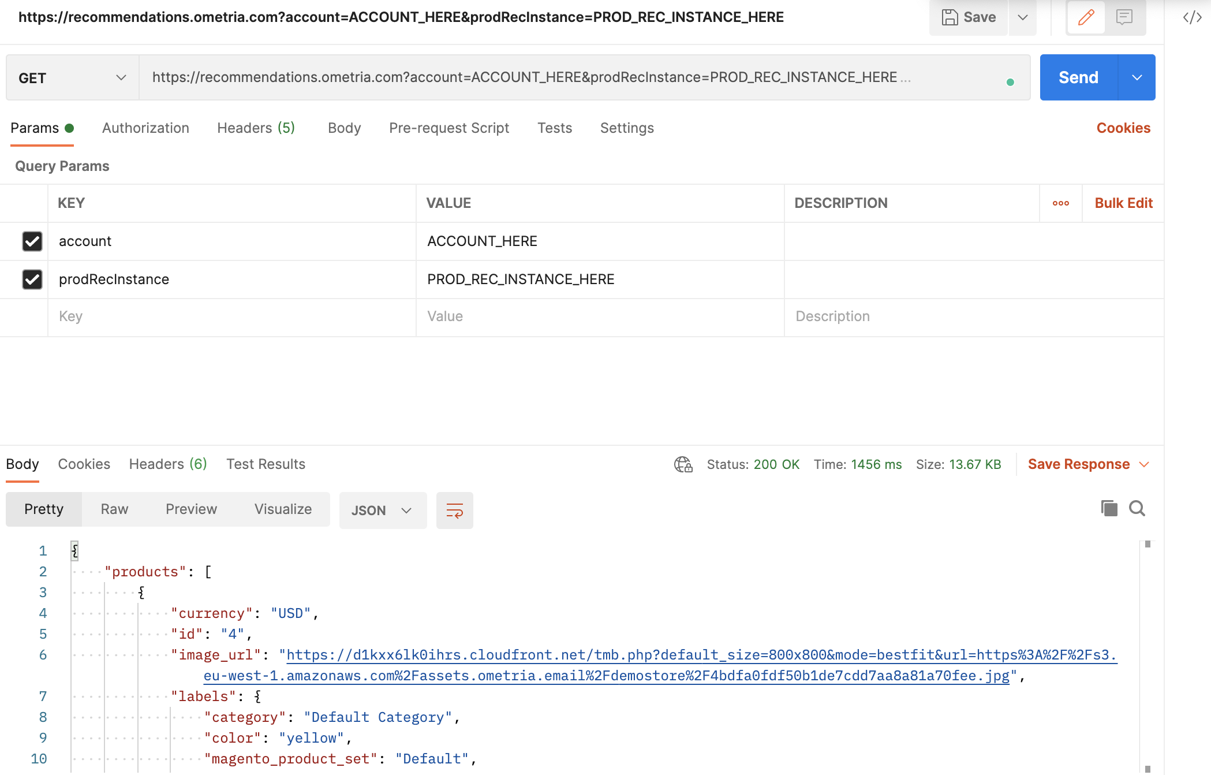Click the Send button

(x=1078, y=77)
